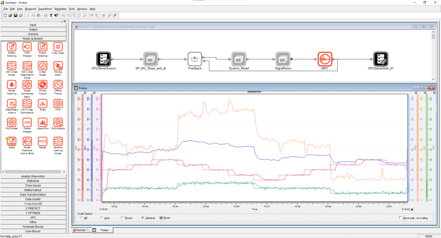Select the MPC block on the blueprint
441x238 pixels.
325,59
